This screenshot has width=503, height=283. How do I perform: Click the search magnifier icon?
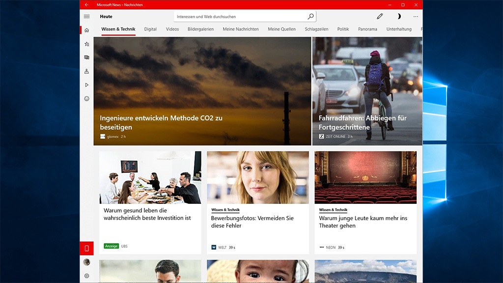click(x=310, y=16)
